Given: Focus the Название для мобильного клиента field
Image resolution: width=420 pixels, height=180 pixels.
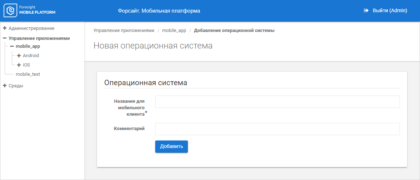Looking at the screenshot, I should click(277, 102).
